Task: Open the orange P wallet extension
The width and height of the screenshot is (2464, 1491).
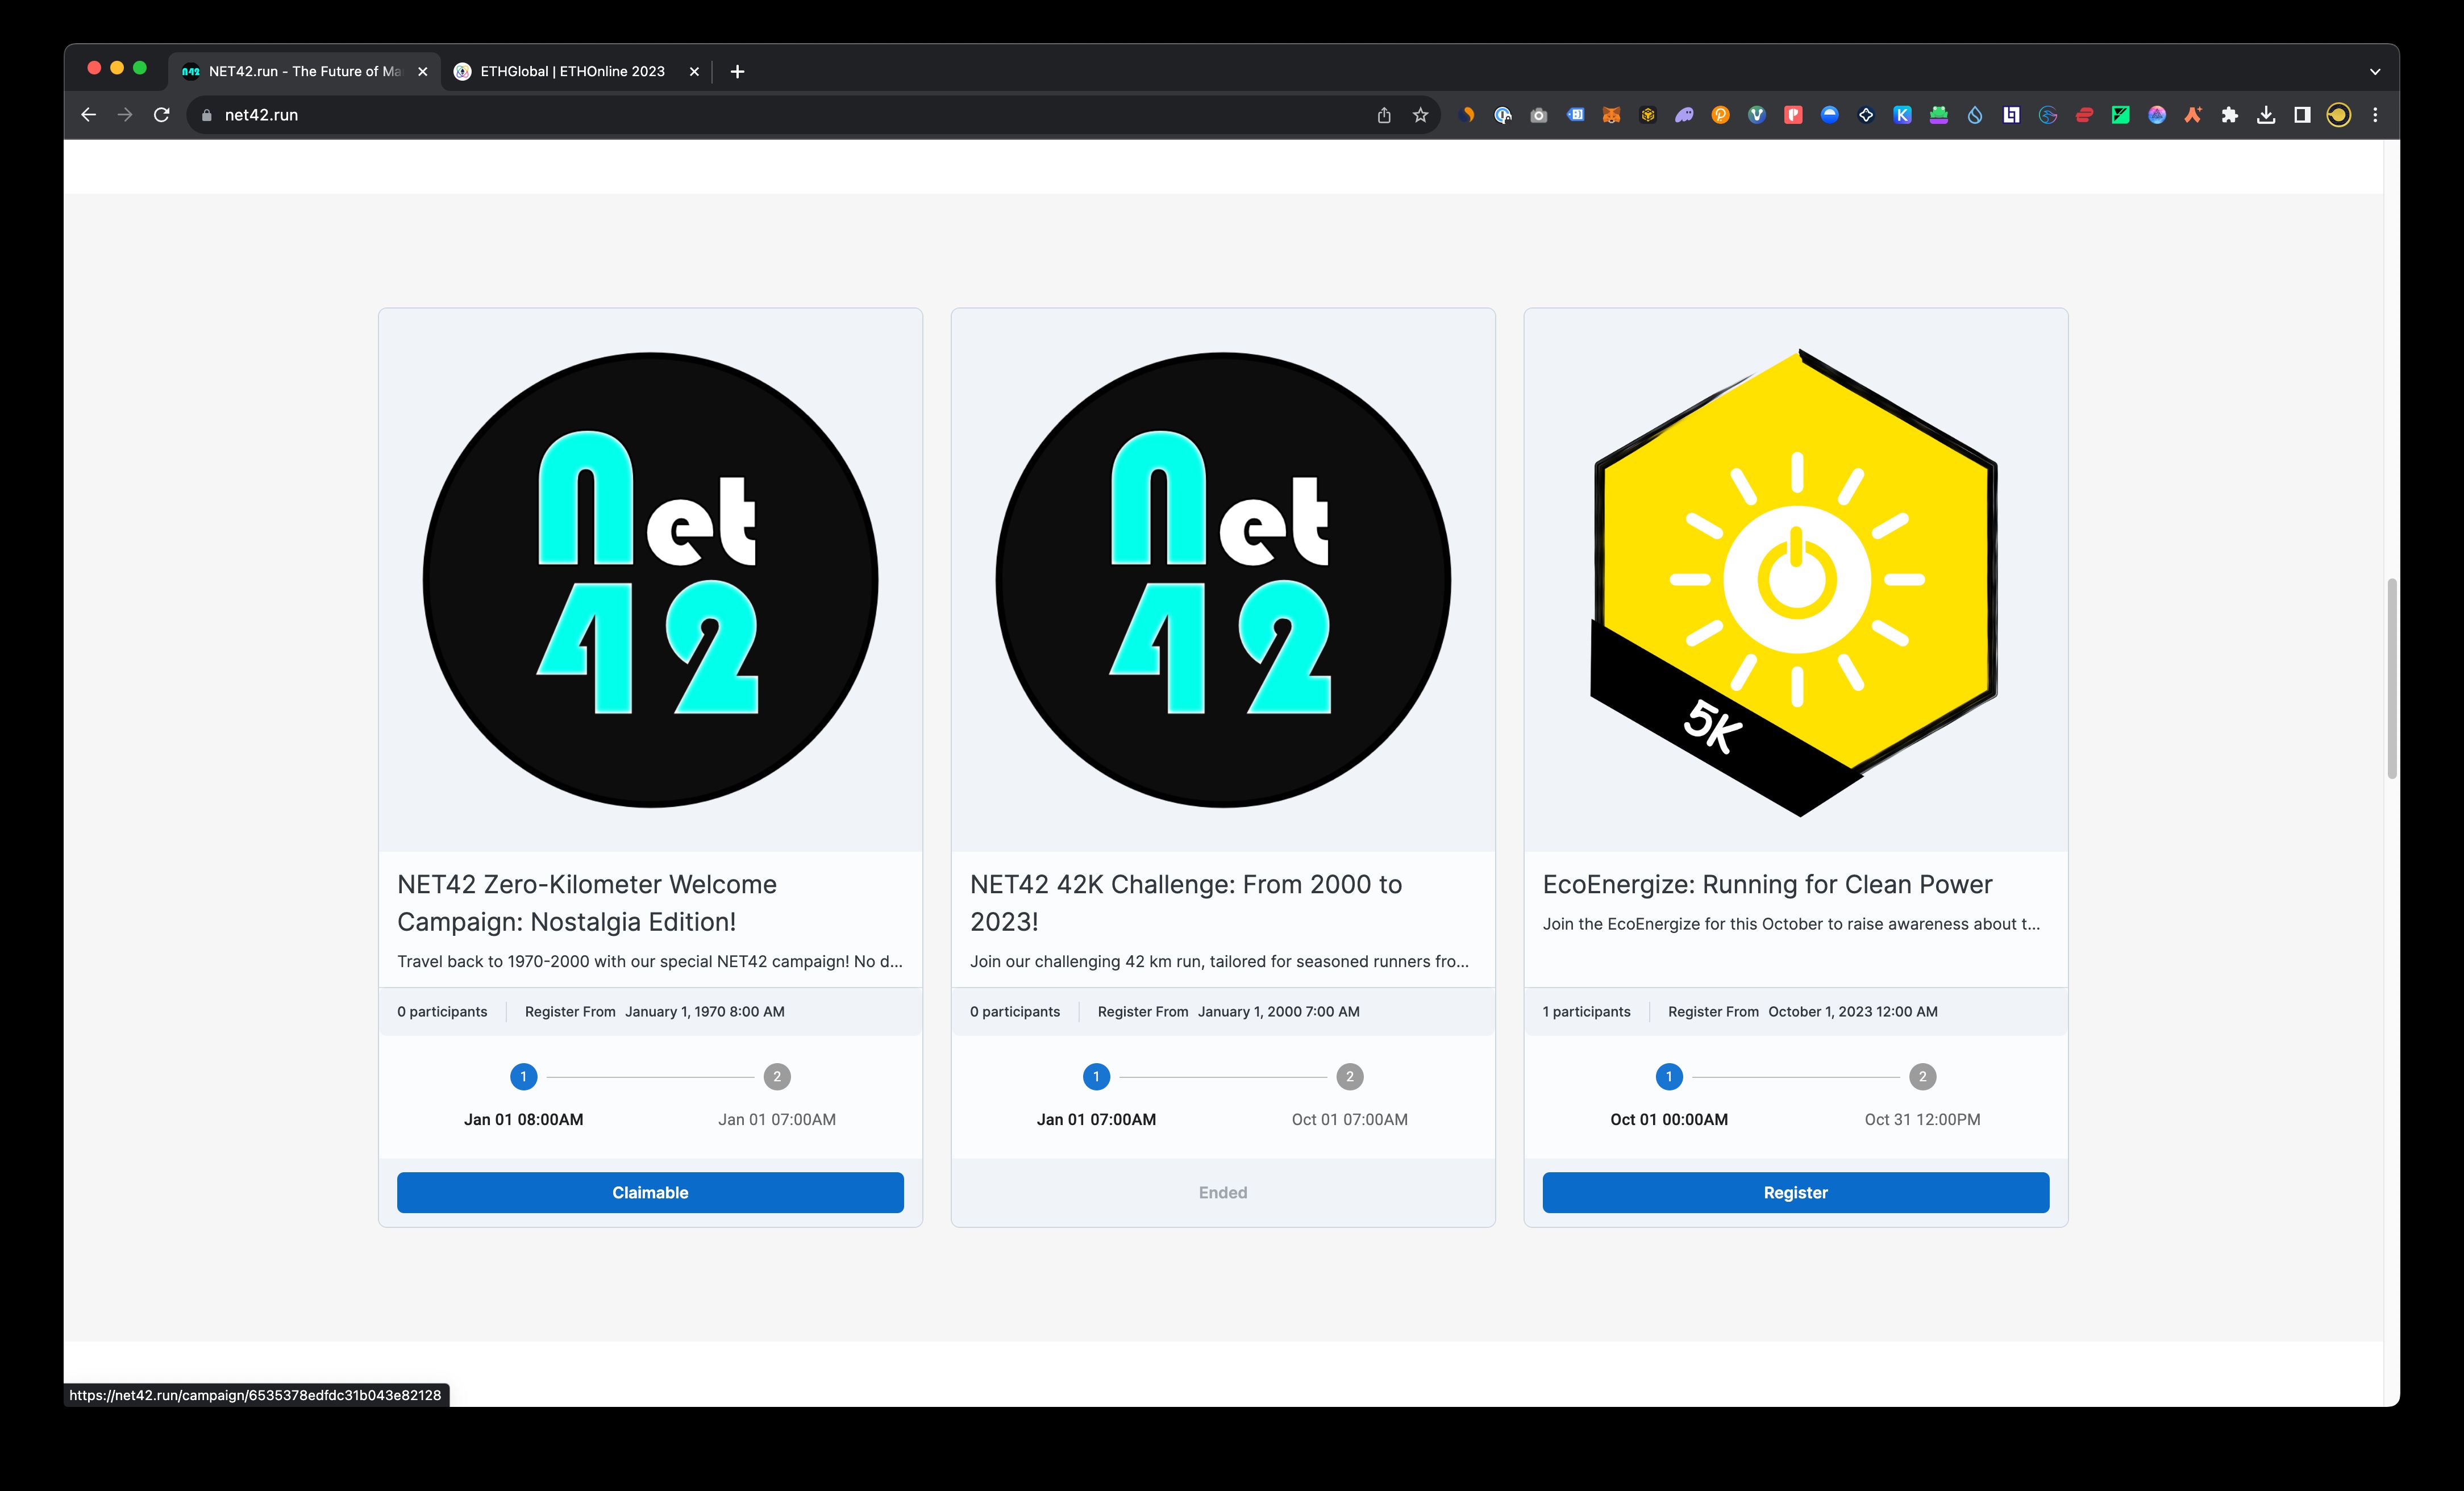Action: pos(1720,115)
